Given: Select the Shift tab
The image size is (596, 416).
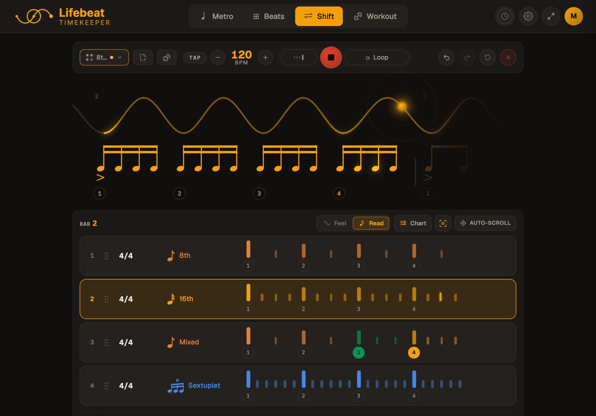Looking at the screenshot, I should tap(319, 16).
